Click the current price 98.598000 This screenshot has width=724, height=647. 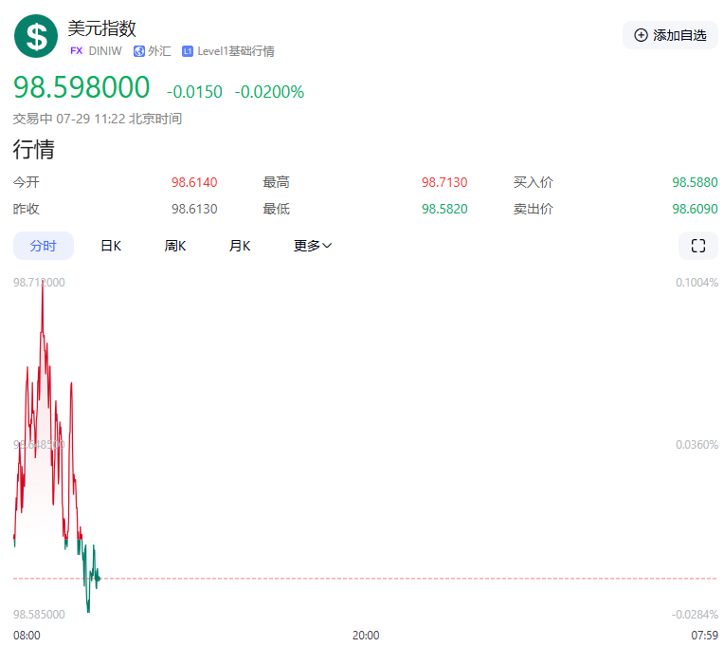(x=81, y=87)
